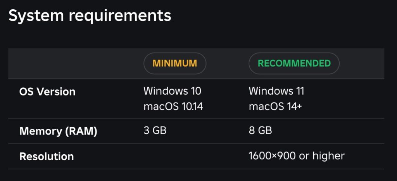Click the Resolution row label
Image resolution: width=397 pixels, height=181 pixels.
(47, 157)
